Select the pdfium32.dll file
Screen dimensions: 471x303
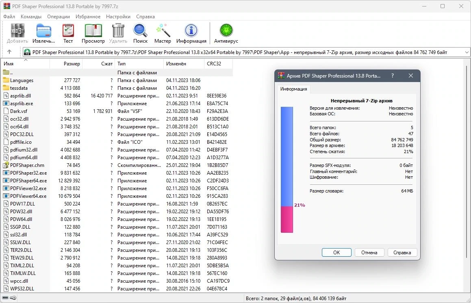pos(24,150)
